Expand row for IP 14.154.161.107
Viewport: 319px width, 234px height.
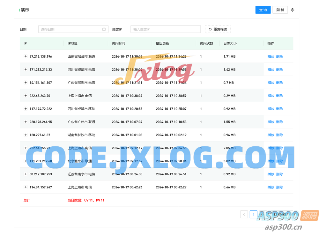click(26, 83)
